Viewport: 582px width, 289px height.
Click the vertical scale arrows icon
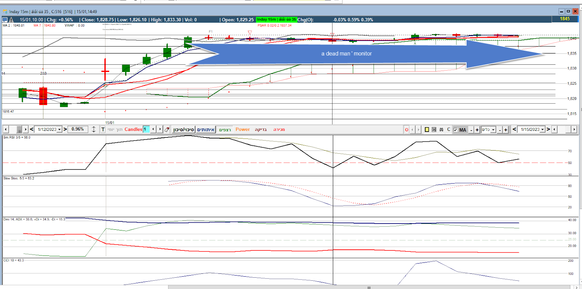(93, 129)
